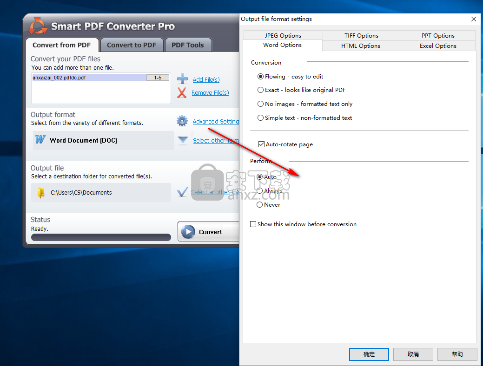Screen dimensions: 483x366
Task: Select No images - formatted text only
Action: pyautogui.click(x=261, y=104)
